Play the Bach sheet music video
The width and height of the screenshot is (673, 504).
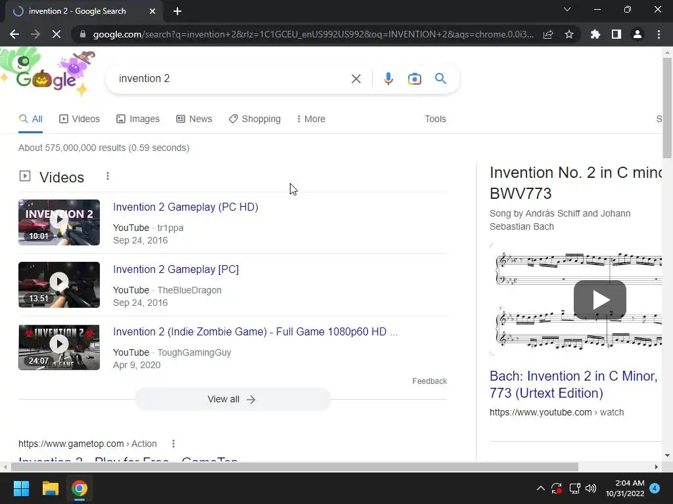click(x=599, y=299)
